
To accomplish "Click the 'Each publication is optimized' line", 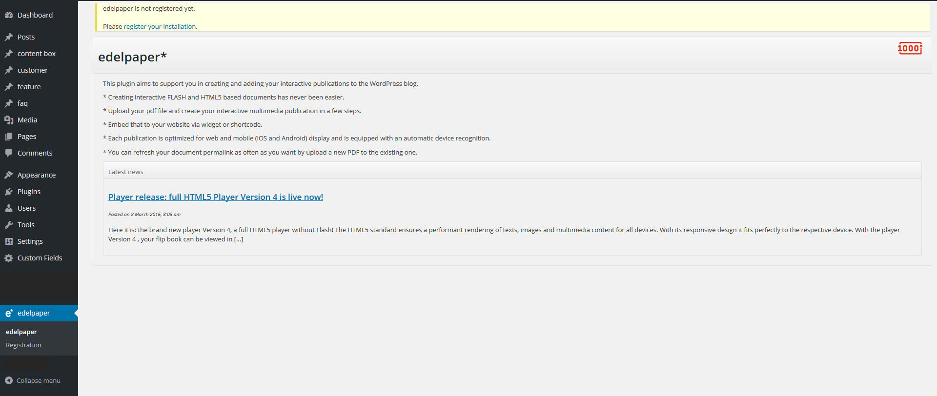I will tap(297, 139).
